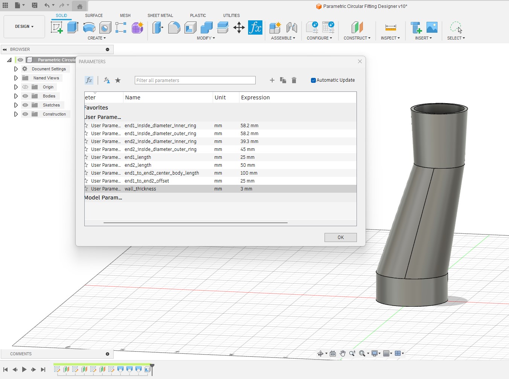Show the Origin folder visibility
Image resolution: width=509 pixels, height=379 pixels.
[x=25, y=87]
